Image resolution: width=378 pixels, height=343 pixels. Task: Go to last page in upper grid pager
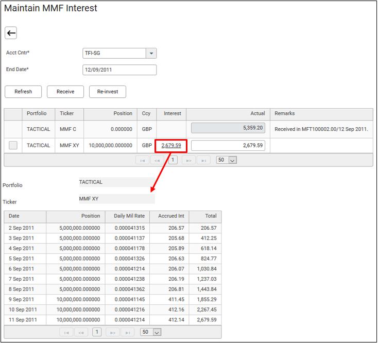pos(204,160)
